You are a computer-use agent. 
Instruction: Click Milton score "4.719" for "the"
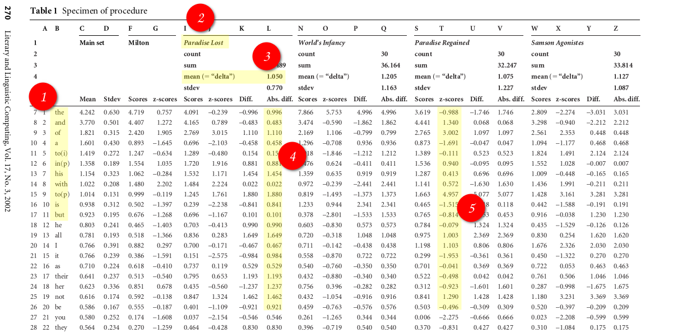[x=136, y=112]
